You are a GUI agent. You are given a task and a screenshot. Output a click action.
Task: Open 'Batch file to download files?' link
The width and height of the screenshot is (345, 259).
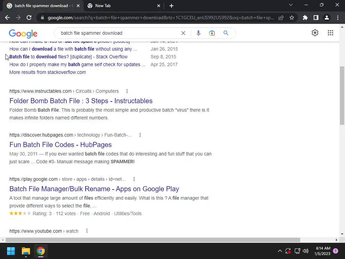[x=68, y=57]
